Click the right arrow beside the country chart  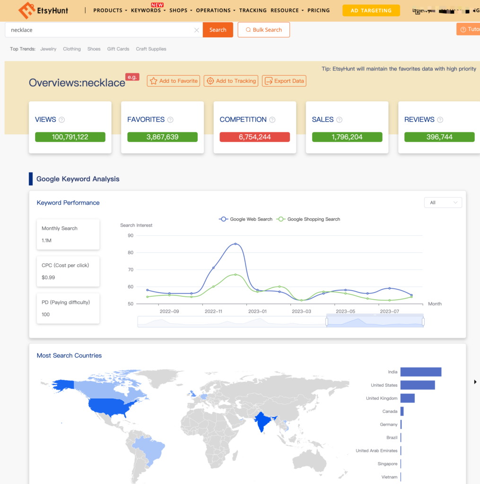pyautogui.click(x=475, y=382)
